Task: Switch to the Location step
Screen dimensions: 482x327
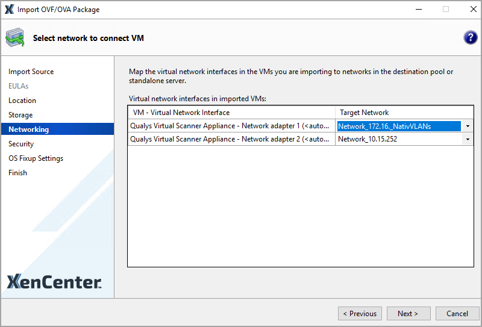Action: click(x=22, y=101)
